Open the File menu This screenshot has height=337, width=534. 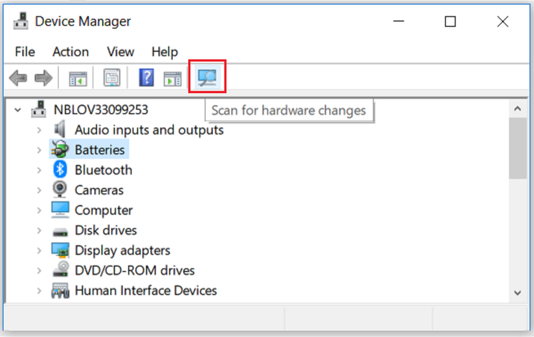pos(25,52)
